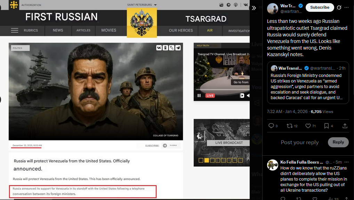The height and width of the screenshot is (200, 354).
Task: Click the gray Reply button
Action: coord(338,142)
